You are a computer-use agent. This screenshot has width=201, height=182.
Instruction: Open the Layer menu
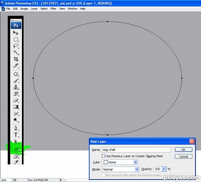[34, 8]
